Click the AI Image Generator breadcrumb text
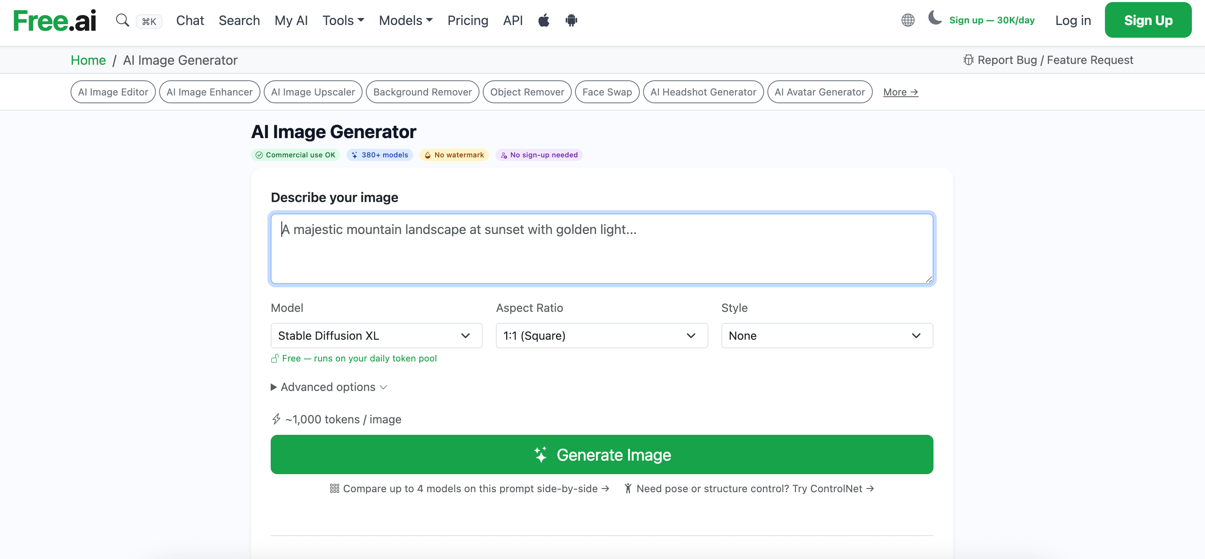The height and width of the screenshot is (559, 1205). (x=180, y=60)
